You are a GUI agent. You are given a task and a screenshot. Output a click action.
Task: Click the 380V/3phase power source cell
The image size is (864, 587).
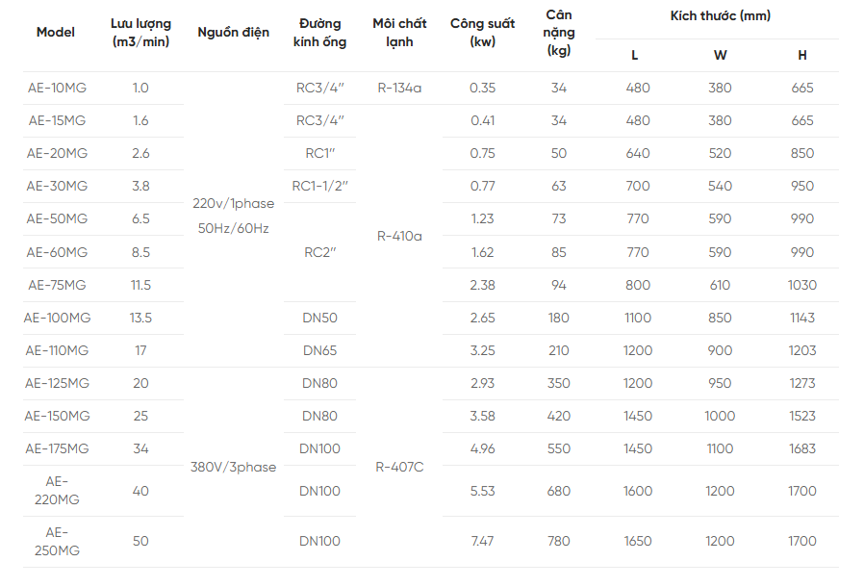click(233, 468)
